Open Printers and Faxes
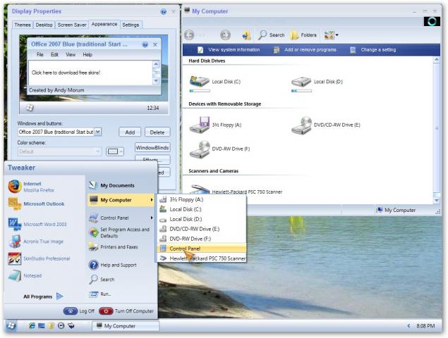Viewport: 448px width, 338px height. (x=114, y=247)
